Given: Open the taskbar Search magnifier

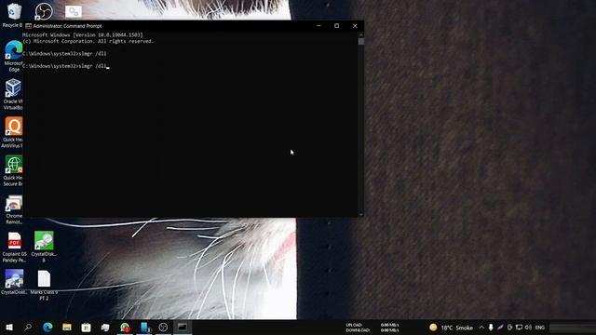Looking at the screenshot, I should pyautogui.click(x=28, y=327).
